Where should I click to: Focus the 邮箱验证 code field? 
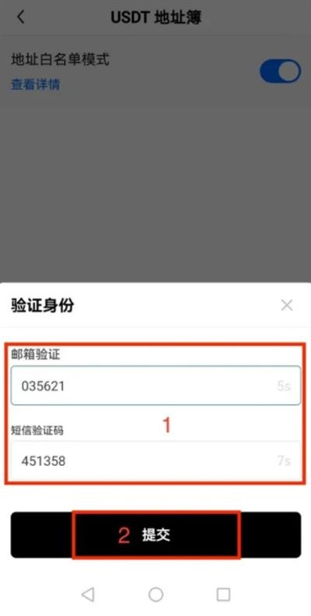[156, 386]
